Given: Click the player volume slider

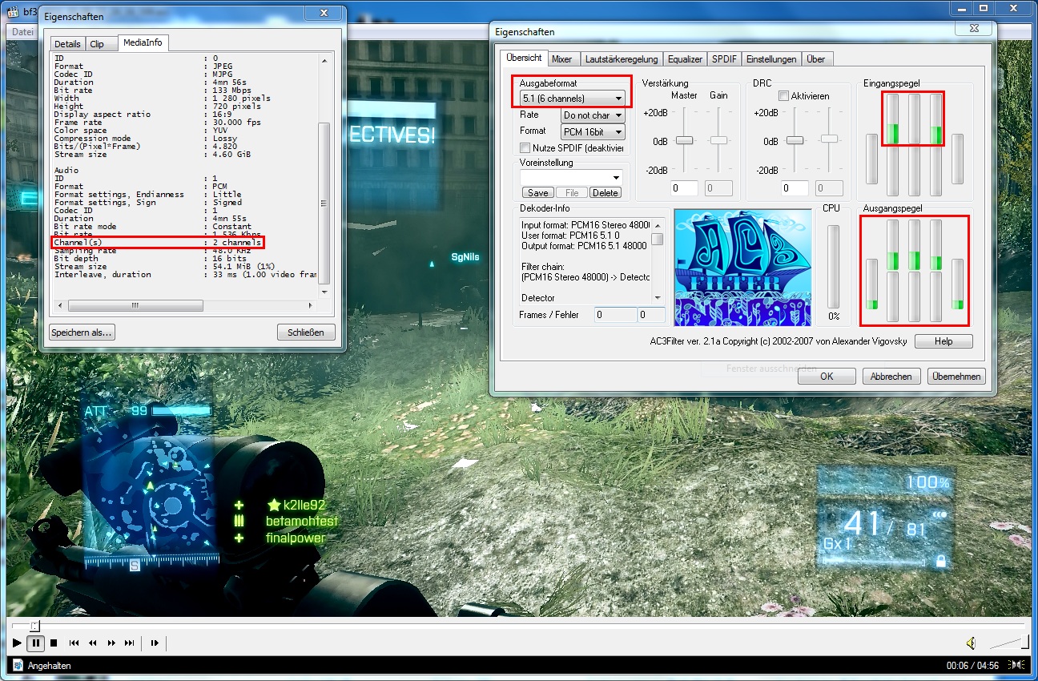Looking at the screenshot, I should click(1009, 643).
